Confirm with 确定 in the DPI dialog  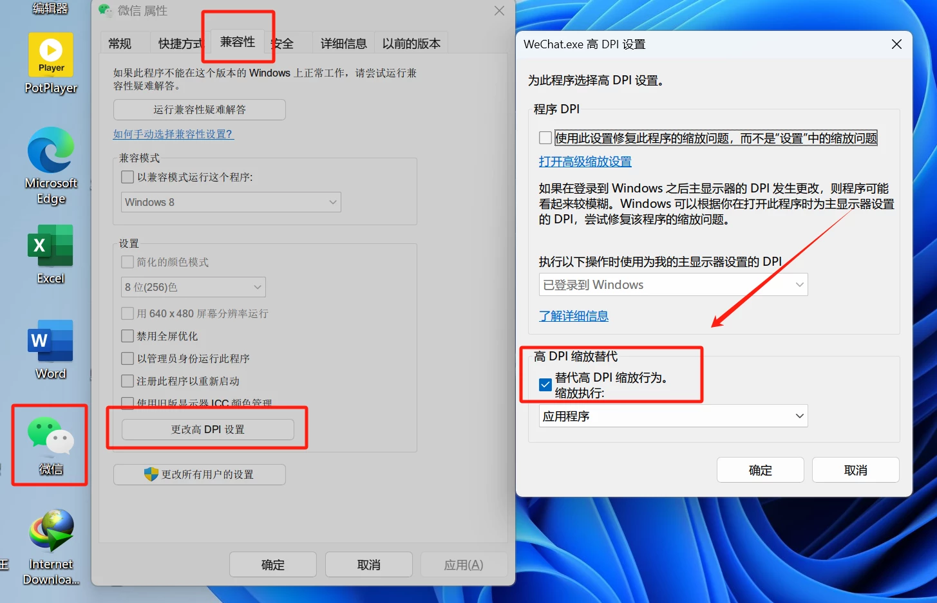tap(760, 469)
